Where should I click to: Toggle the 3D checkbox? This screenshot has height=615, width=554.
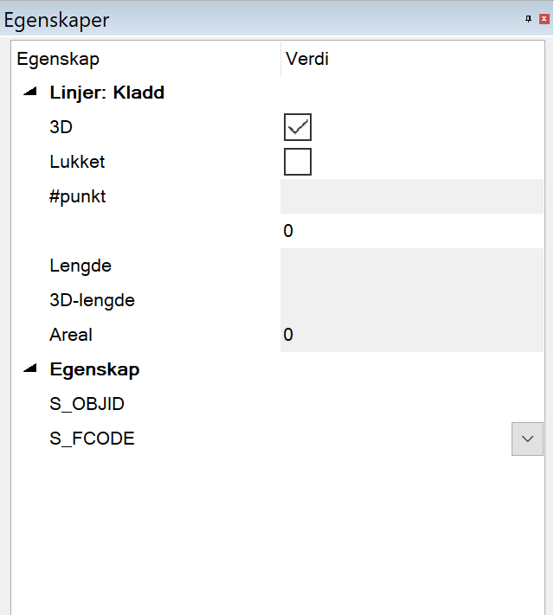point(298,127)
